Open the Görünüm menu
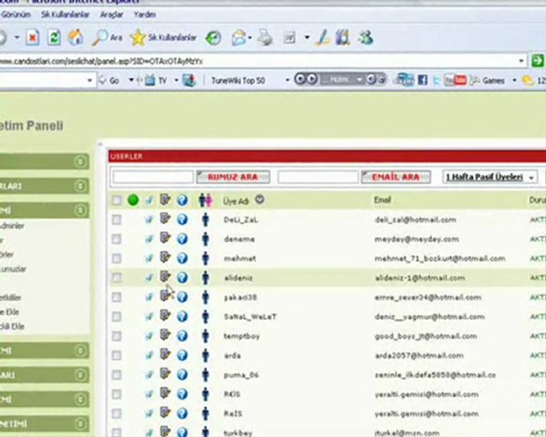 click(x=16, y=15)
